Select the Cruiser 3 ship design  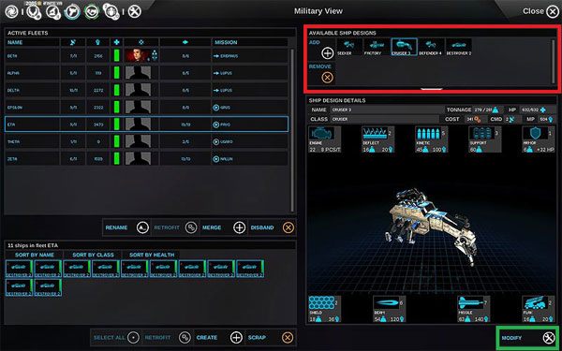pyautogui.click(x=404, y=47)
